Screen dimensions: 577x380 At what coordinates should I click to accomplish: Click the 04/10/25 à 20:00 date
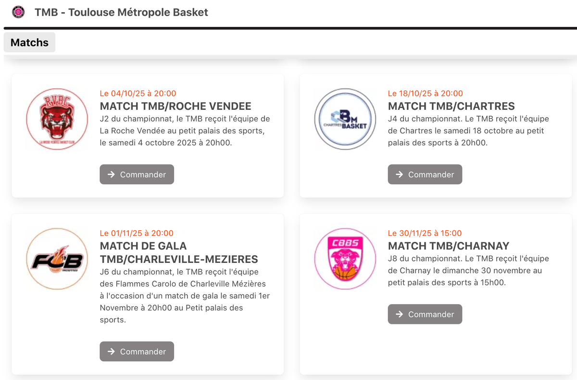[138, 94]
